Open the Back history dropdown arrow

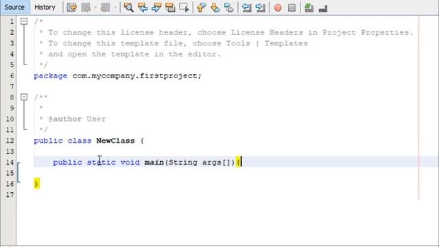click(95, 8)
